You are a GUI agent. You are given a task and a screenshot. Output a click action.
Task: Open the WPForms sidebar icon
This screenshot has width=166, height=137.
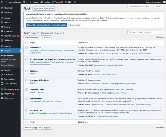[2, 40]
